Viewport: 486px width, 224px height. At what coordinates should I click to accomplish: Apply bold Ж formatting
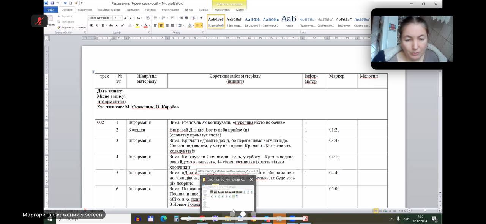tap(91, 25)
